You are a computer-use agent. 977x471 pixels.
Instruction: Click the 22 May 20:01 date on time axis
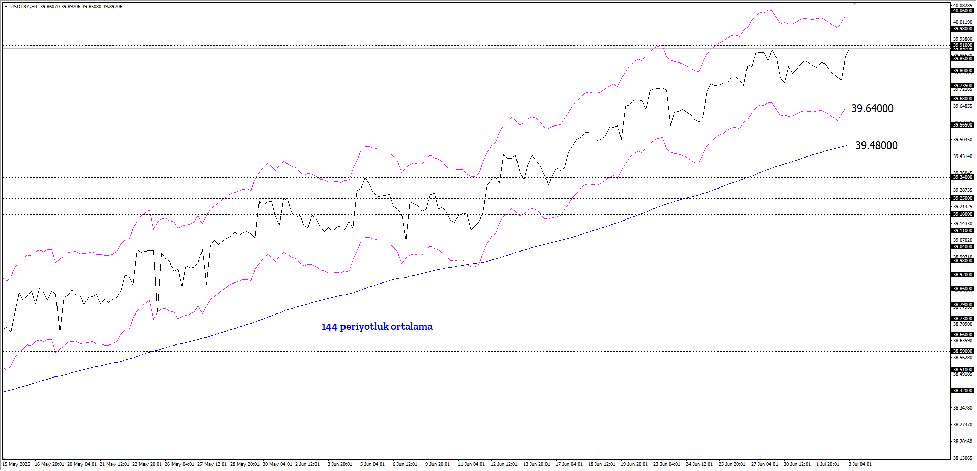point(147,464)
